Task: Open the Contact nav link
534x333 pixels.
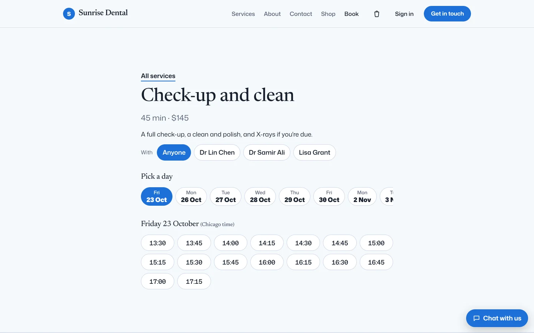Action: [x=301, y=14]
